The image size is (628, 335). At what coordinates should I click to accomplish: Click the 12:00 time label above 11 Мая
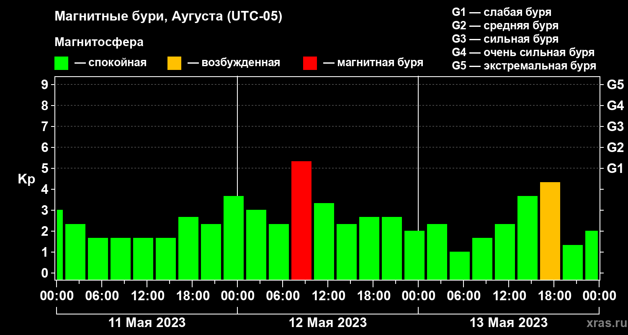pos(147,296)
